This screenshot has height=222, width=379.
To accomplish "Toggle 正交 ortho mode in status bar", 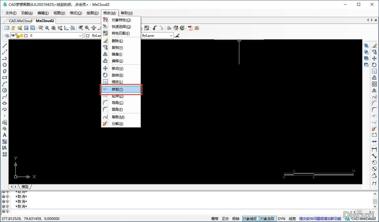I will [x=225, y=219].
